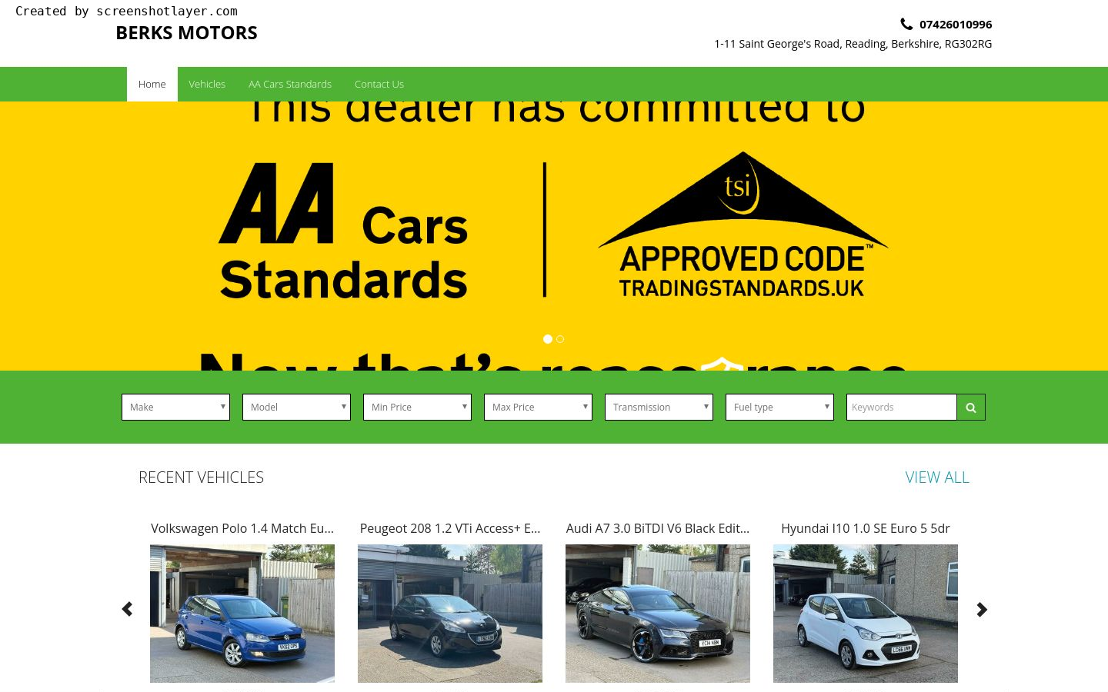Choose a Transmission option from dropdown
Viewport: 1108px width, 692px height.
click(659, 408)
